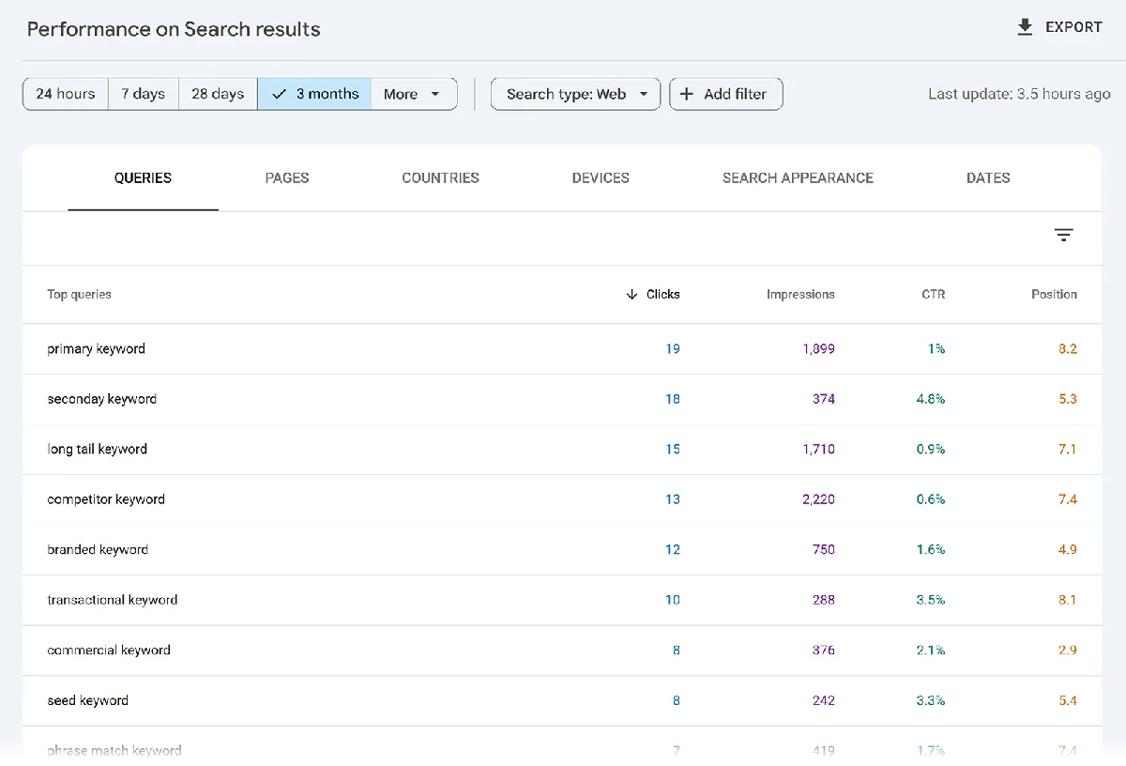1126x766 pixels.
Task: Switch to the Queries tab
Action: [x=143, y=178]
